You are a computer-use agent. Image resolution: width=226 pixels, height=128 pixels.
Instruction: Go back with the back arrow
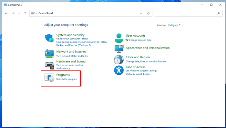pos(6,13)
